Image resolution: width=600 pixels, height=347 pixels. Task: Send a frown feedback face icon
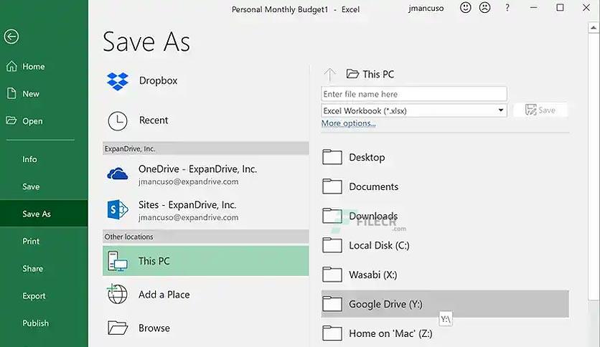coord(485,8)
